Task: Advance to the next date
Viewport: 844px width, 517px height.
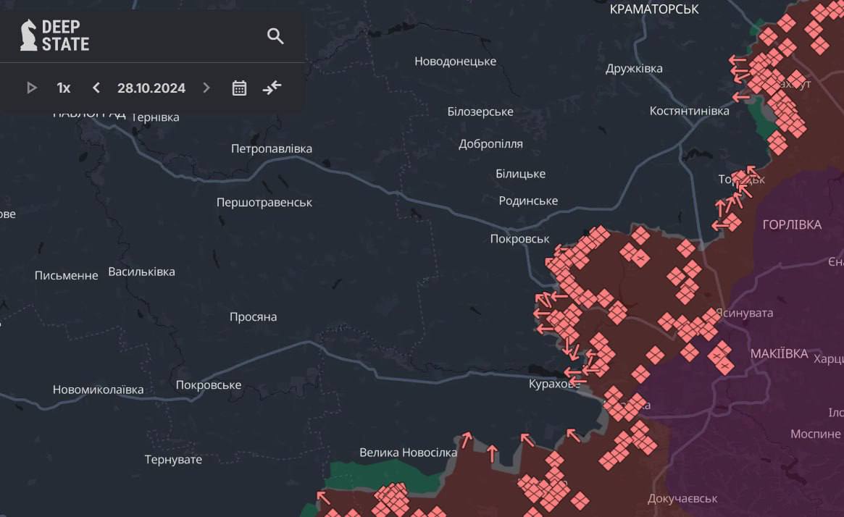Action: pyautogui.click(x=206, y=88)
